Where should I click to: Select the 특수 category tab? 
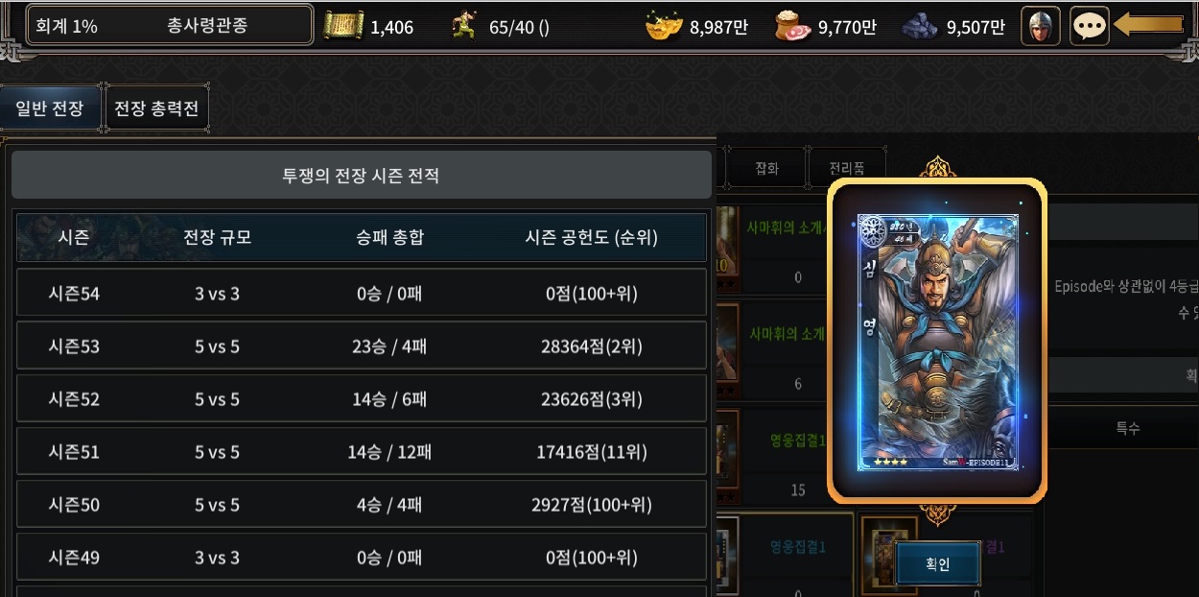1127,429
